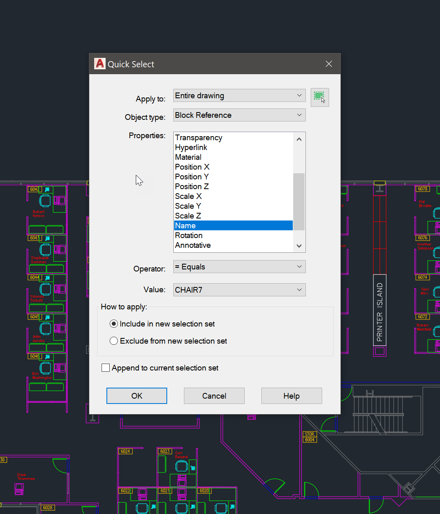Select the Include in new selection set option
This screenshot has width=440, height=514.
click(114, 324)
